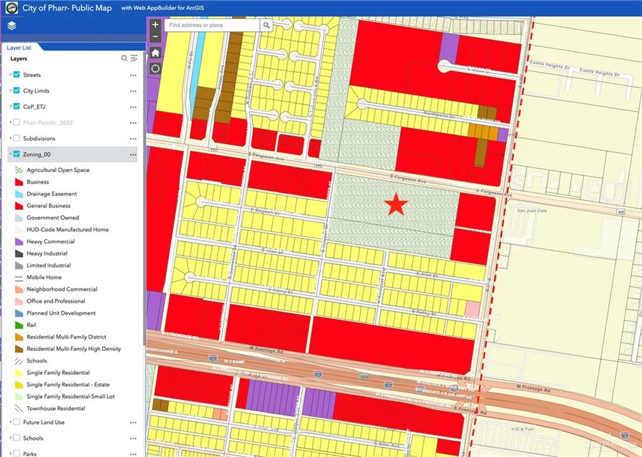The height and width of the screenshot is (457, 642).
Task: Uncheck the Streets layer checkbox
Action: pos(16,75)
